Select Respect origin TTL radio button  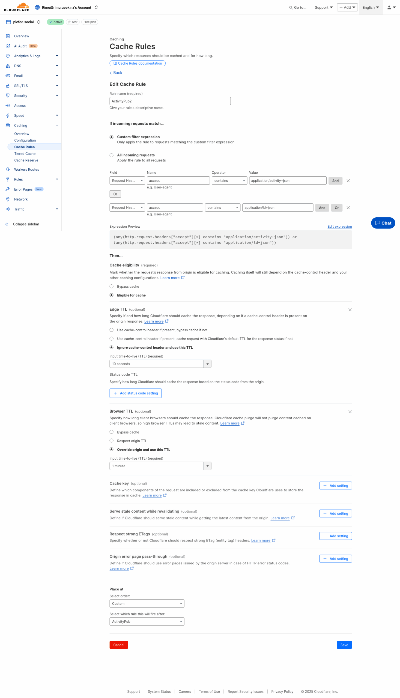[112, 441]
